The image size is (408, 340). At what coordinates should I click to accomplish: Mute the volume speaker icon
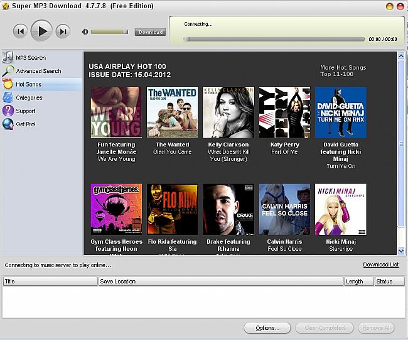(85, 32)
